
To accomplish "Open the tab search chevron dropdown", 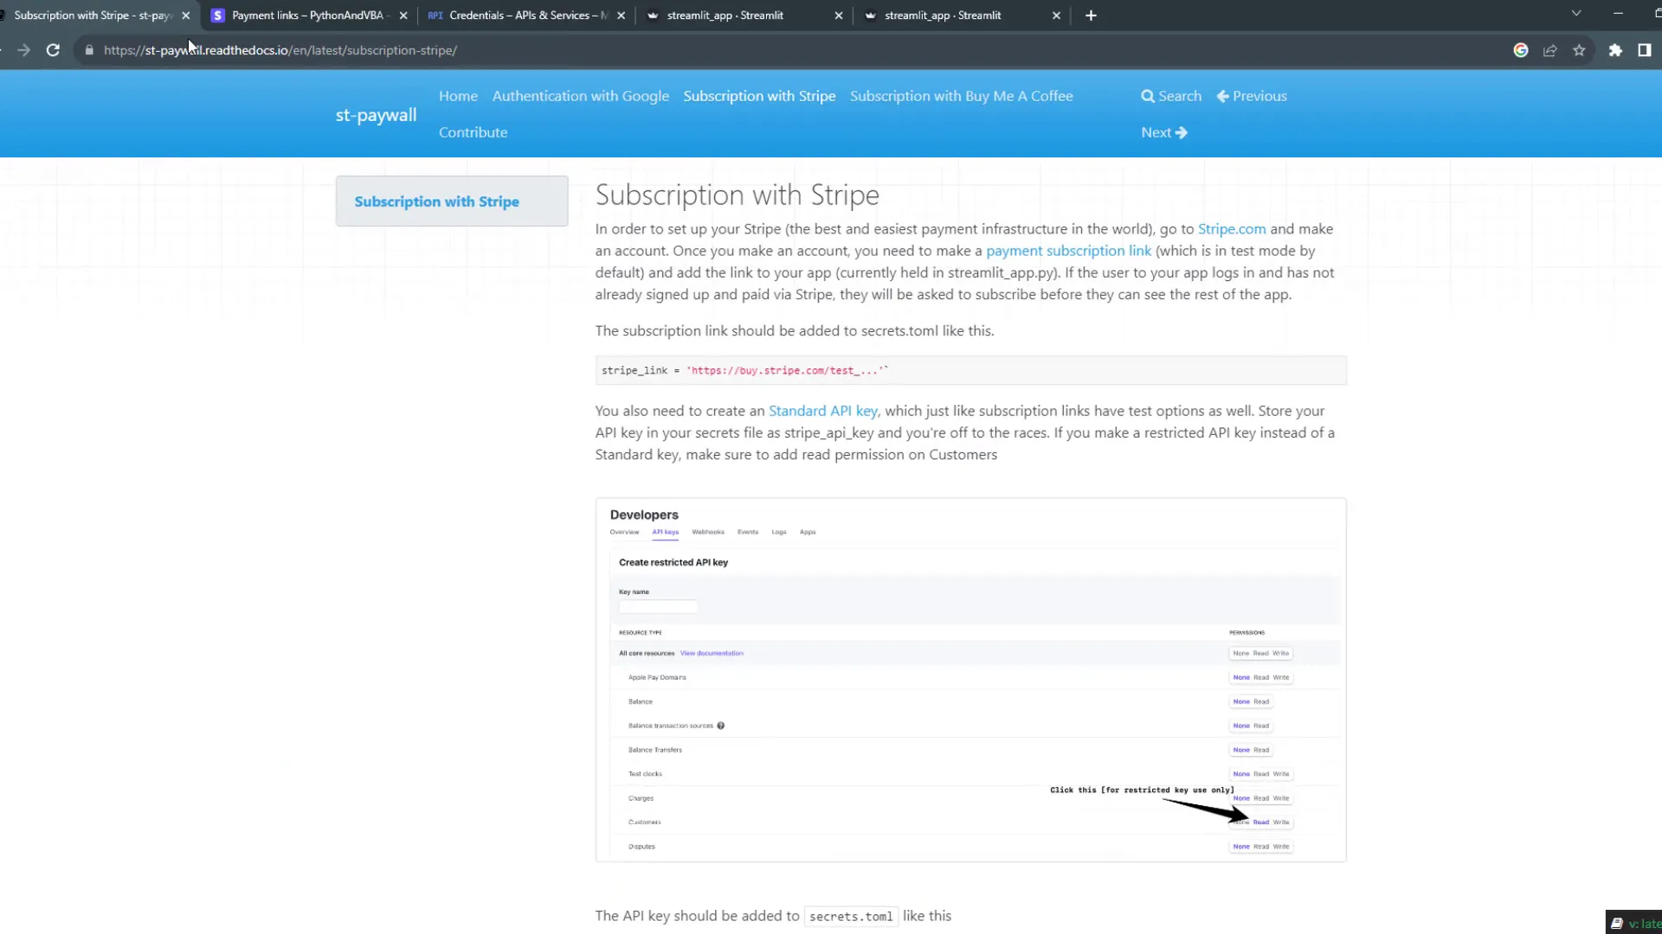I will (x=1576, y=13).
